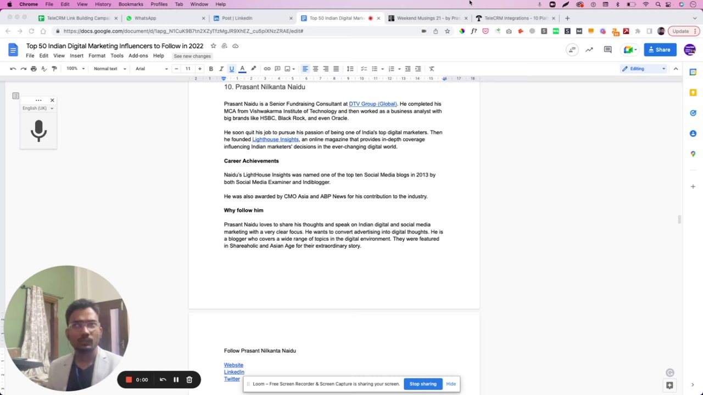Click the Explore button at bottom right
703x395 pixels.
point(669,385)
